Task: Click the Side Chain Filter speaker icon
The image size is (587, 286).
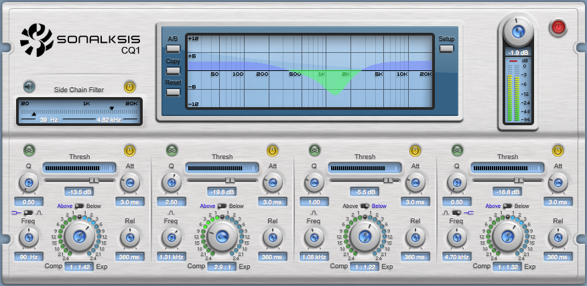Action: (28, 86)
